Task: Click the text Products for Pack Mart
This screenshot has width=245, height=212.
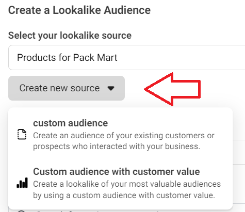Action: coord(67,57)
